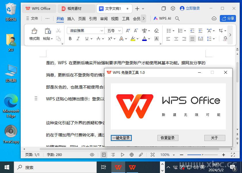Image resolution: width=242 pixels, height=173 pixels.
Task: Expand the zoom percentage 100% dropdown
Action: 174,155
